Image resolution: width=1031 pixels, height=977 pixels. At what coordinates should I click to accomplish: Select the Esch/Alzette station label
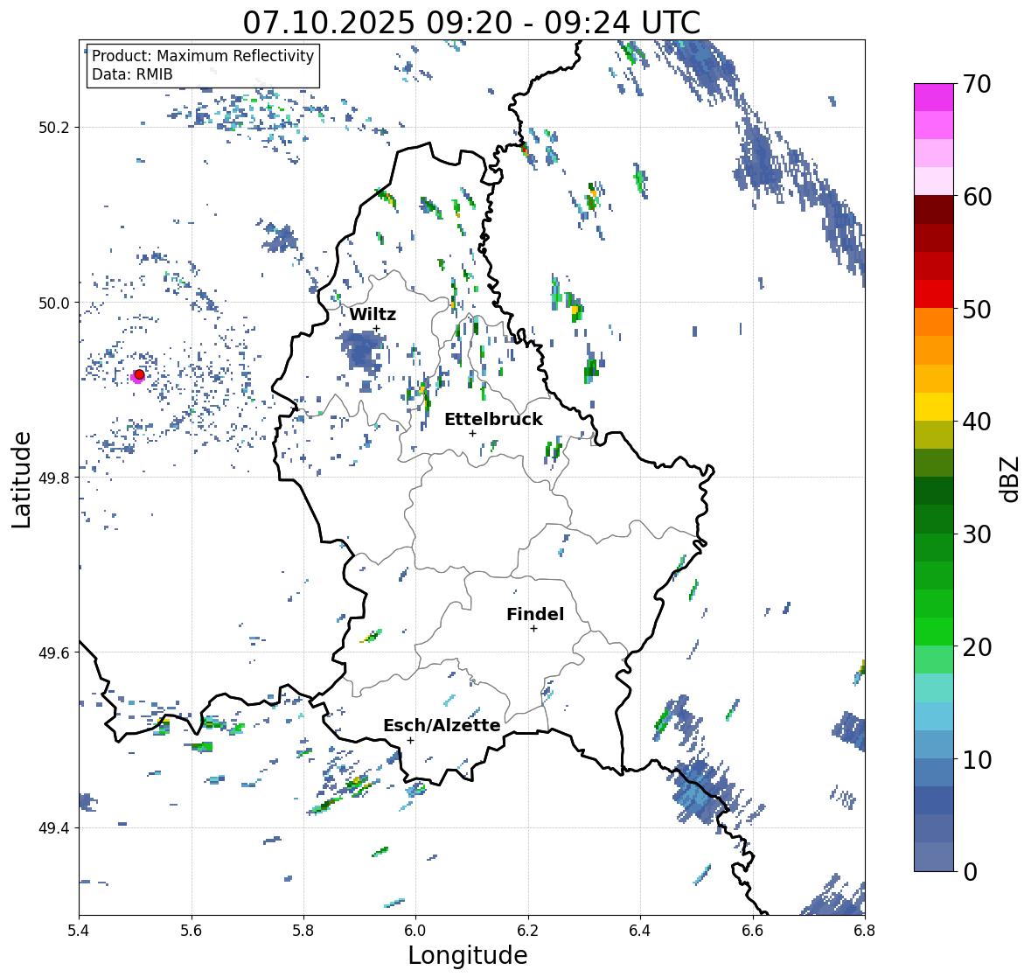pos(442,725)
